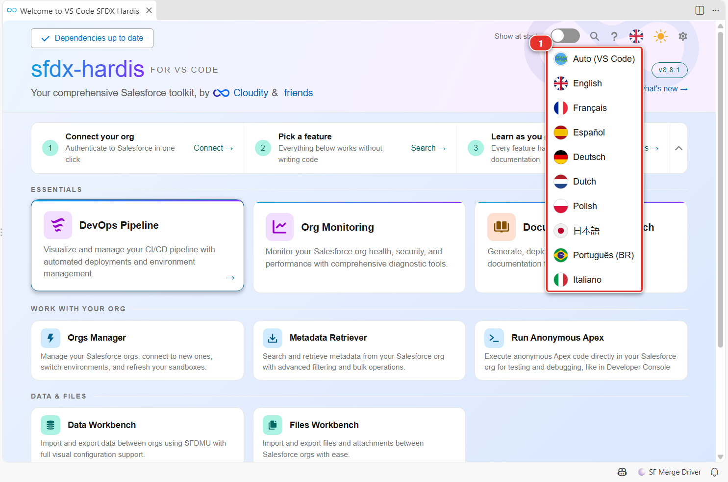Click the Documentation book icon

pos(502,227)
